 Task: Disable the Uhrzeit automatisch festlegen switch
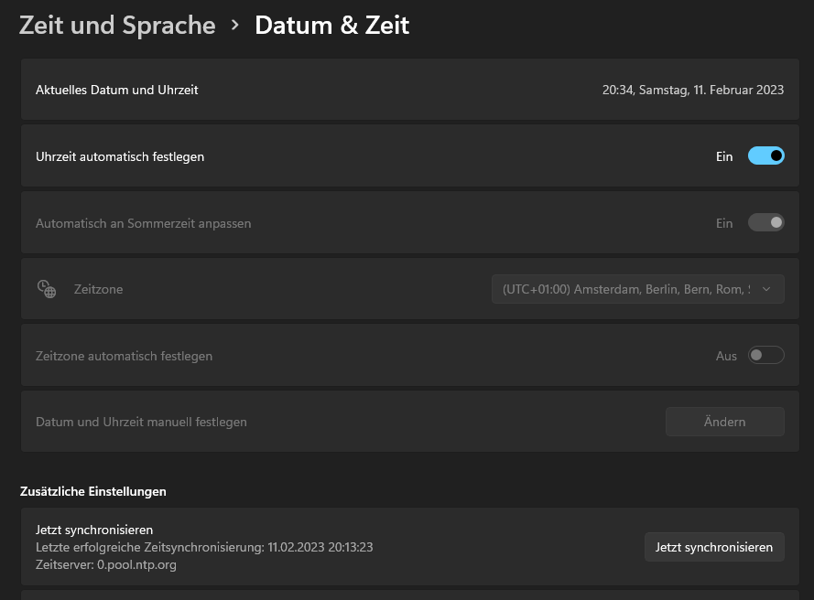pos(765,156)
